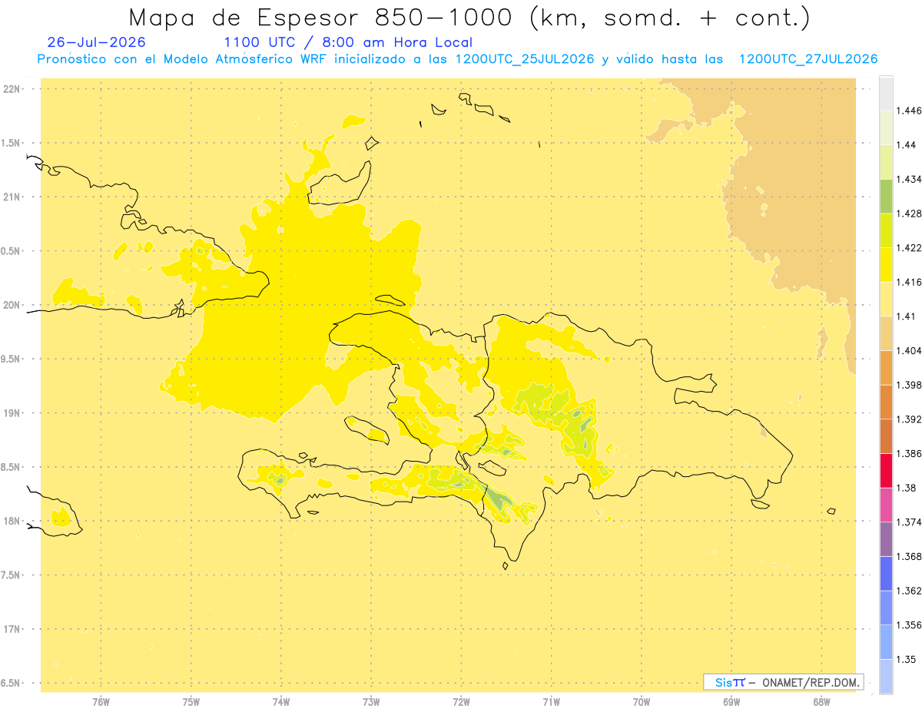Click the colorbar value '1.422'
Viewport: 922px width, 712px height.
[x=909, y=248]
